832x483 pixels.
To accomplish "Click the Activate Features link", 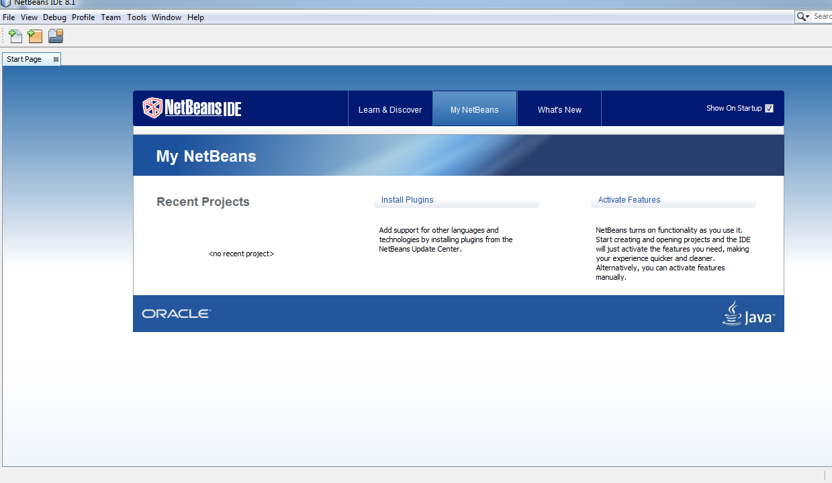I will (x=629, y=200).
